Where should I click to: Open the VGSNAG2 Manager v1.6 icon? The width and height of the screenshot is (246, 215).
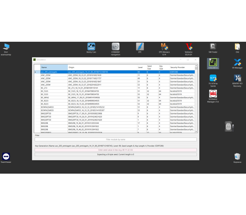[x=213, y=94]
